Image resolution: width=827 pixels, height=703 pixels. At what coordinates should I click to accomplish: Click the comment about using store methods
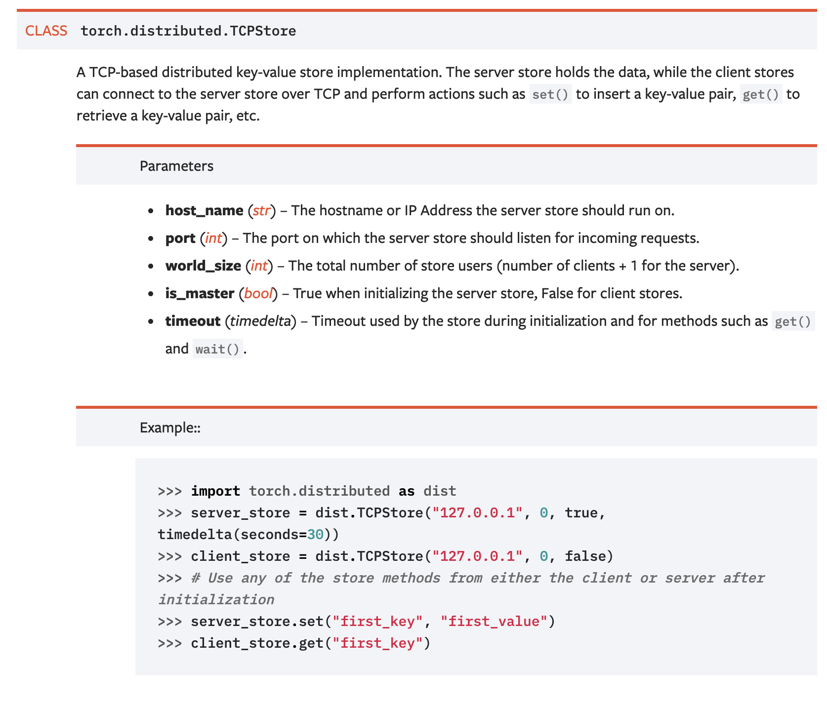coord(461,588)
